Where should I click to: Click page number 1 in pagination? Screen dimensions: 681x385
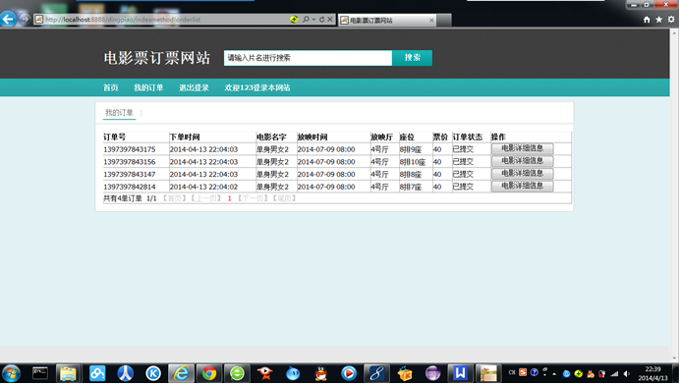tap(229, 198)
